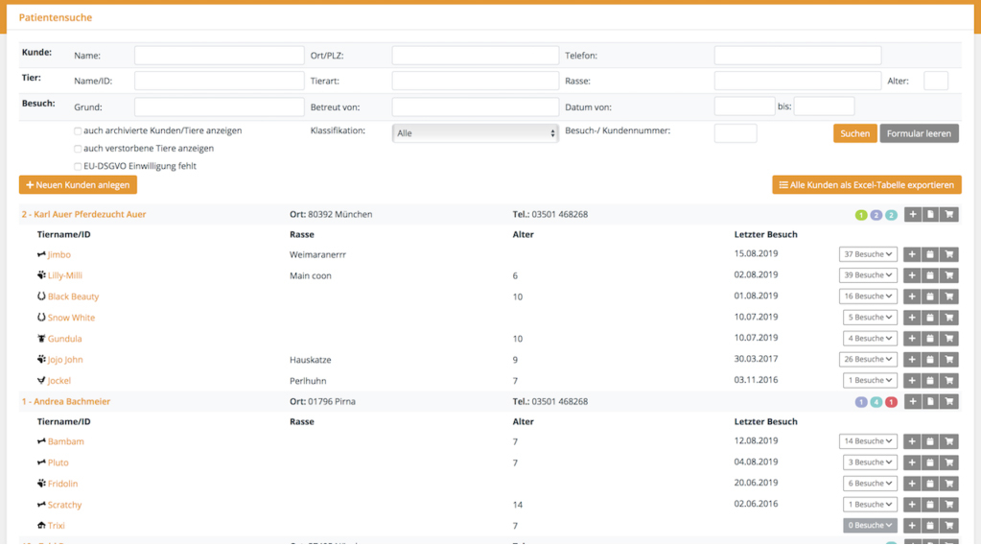Viewport: 981px width, 545px height.
Task: Click 'Neuen Kunden anlegen' button
Action: coord(78,185)
